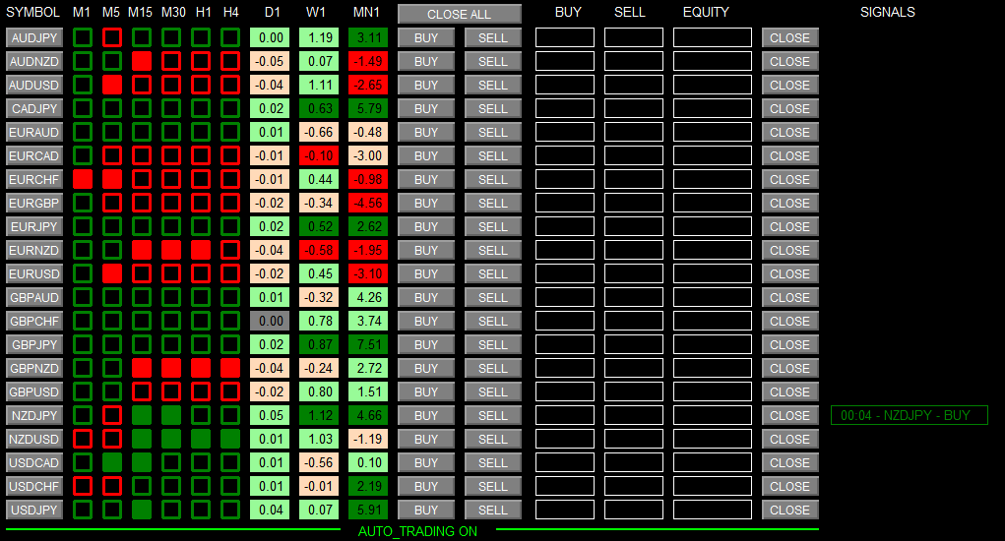Viewport: 1005px width, 541px height.
Task: Click the AUDUSD MN1 value -2.65
Action: 368,86
